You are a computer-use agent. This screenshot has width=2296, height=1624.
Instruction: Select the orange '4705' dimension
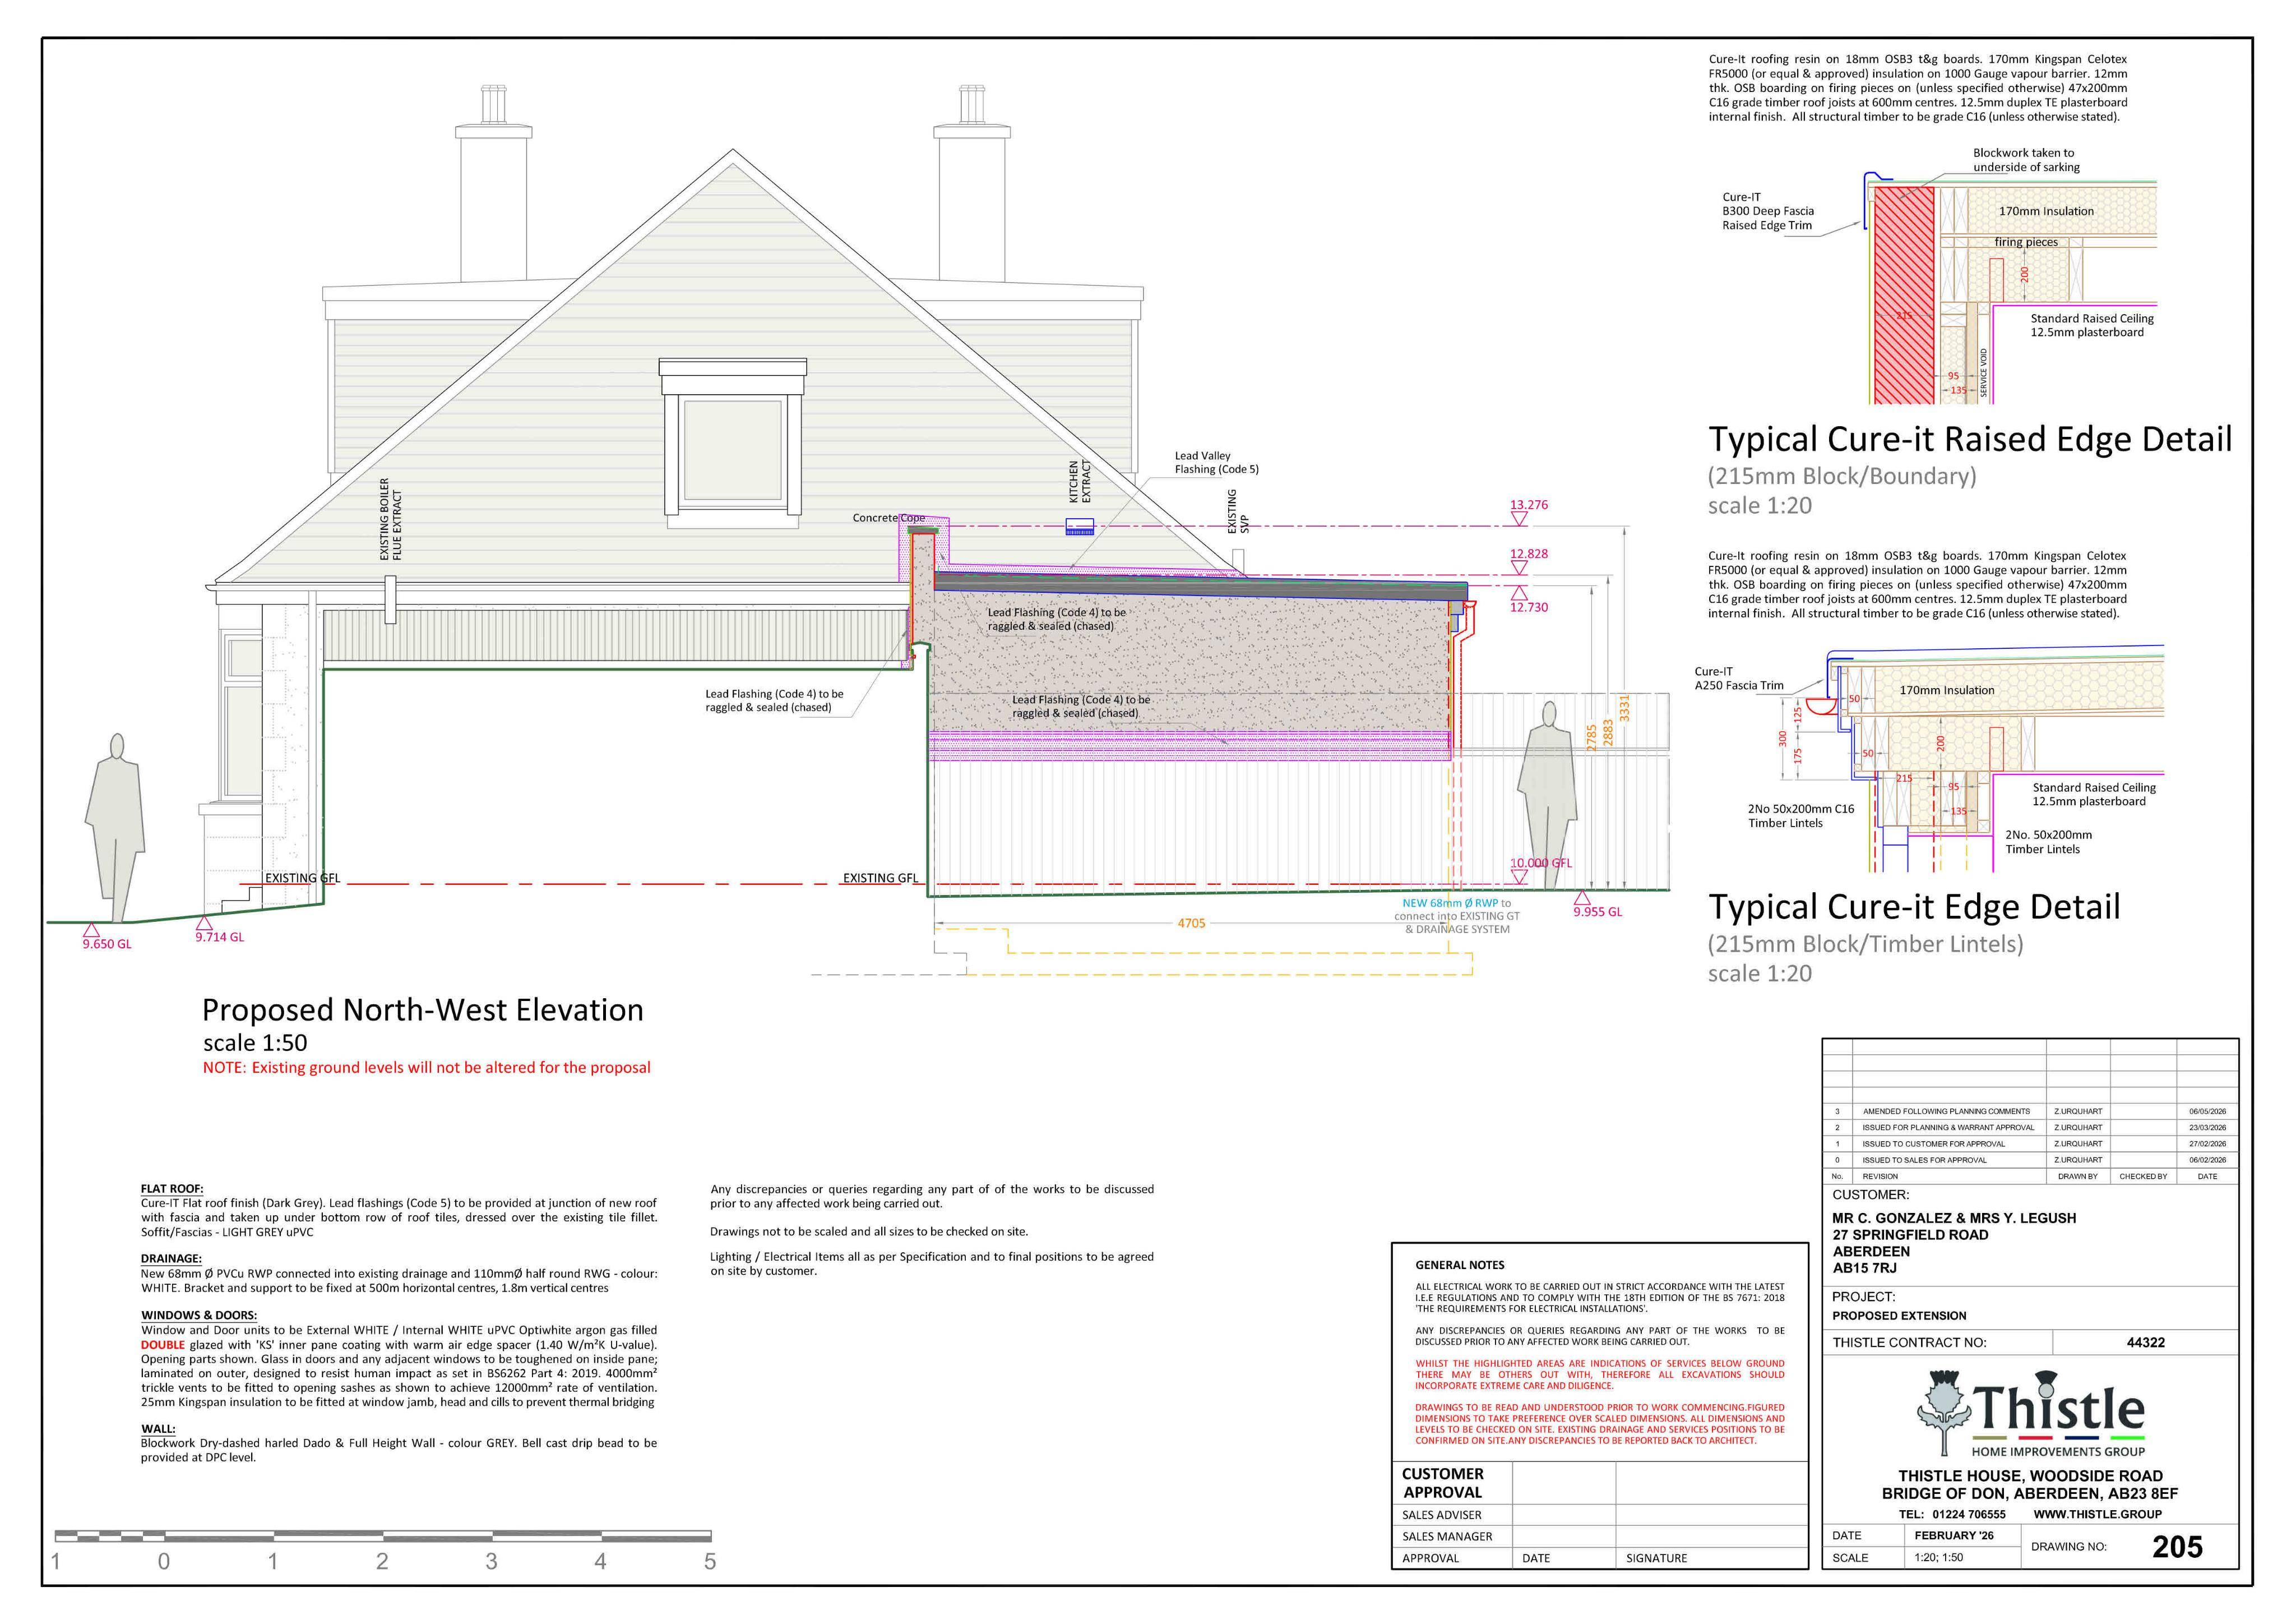(x=1191, y=924)
